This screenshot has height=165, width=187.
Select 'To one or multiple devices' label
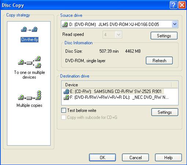click(29, 75)
